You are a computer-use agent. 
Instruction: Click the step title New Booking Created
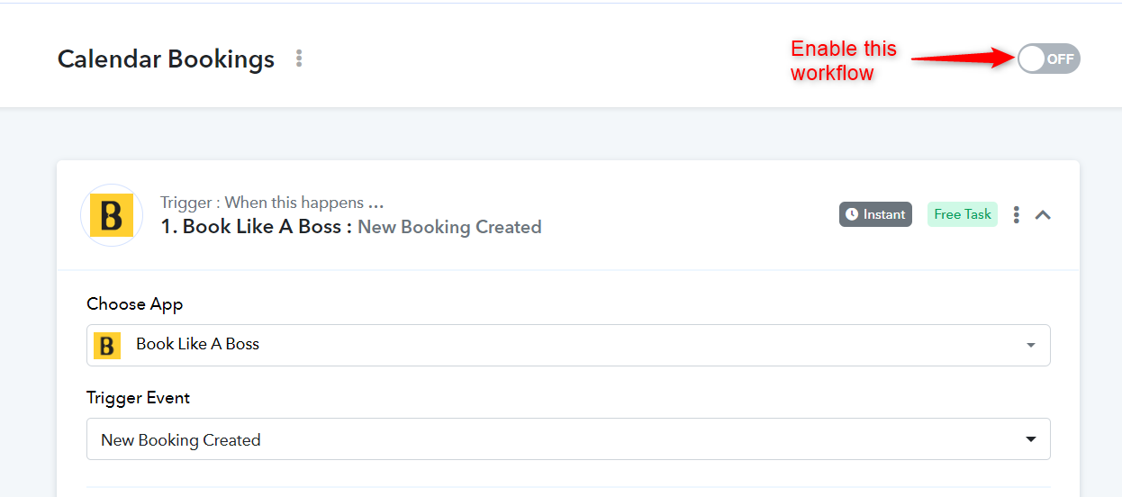pos(449,227)
